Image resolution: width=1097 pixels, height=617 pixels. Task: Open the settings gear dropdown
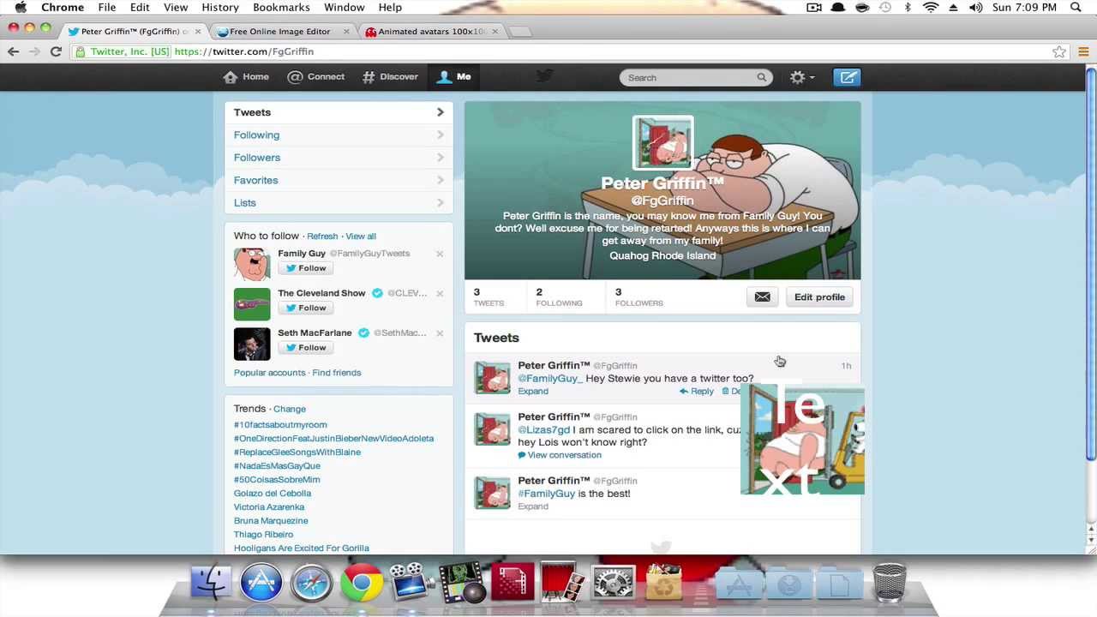click(x=801, y=78)
